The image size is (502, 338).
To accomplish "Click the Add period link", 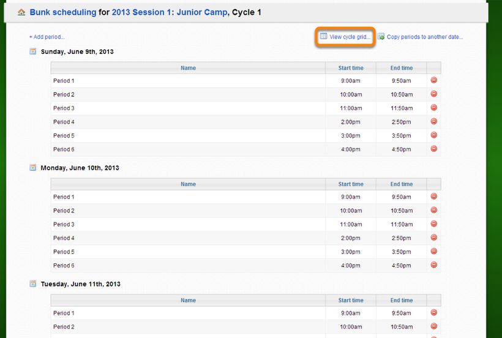I will 47,37.
